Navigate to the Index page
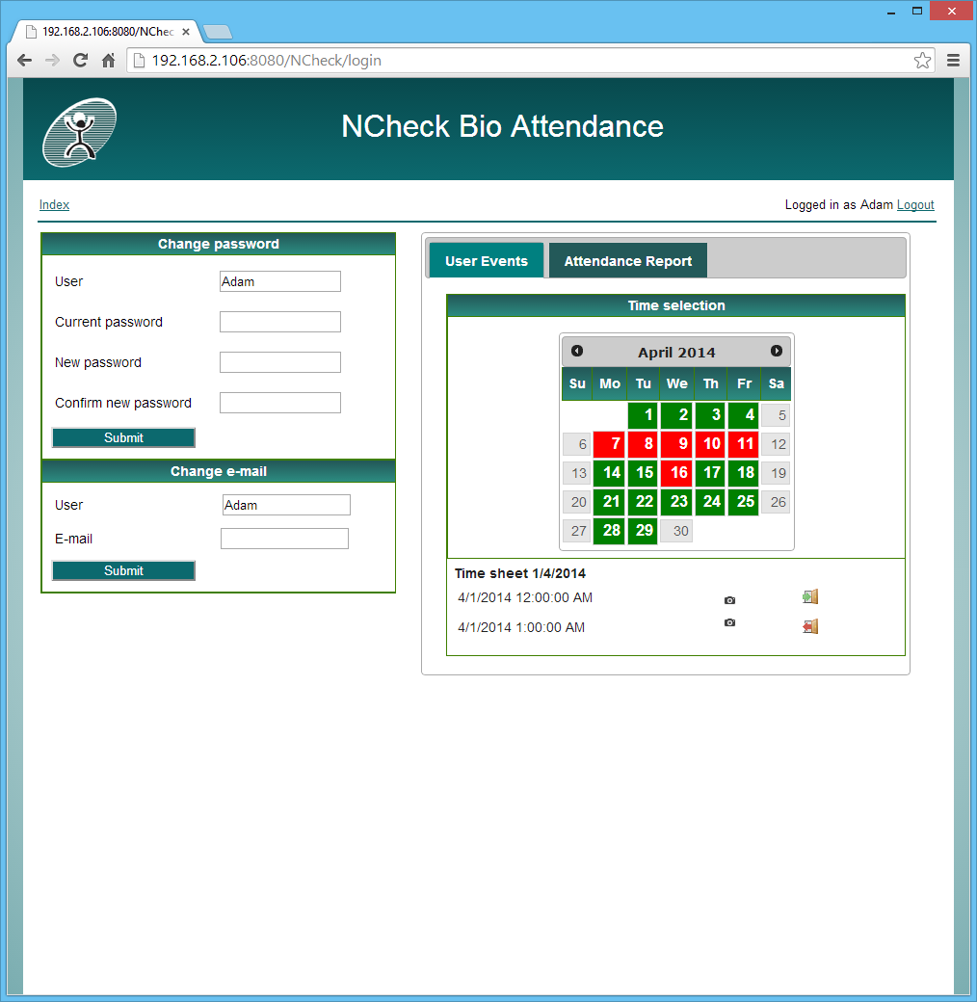The image size is (977, 1002). 54,204
